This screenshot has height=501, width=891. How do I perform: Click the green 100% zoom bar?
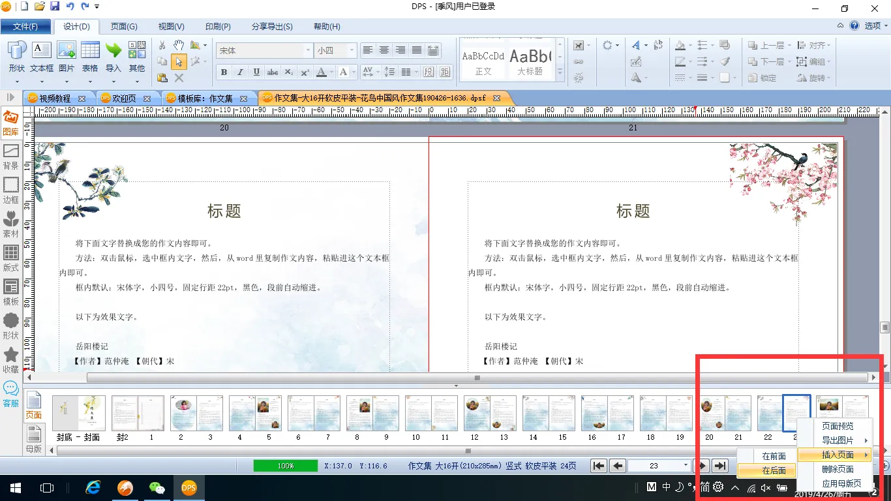(x=286, y=466)
